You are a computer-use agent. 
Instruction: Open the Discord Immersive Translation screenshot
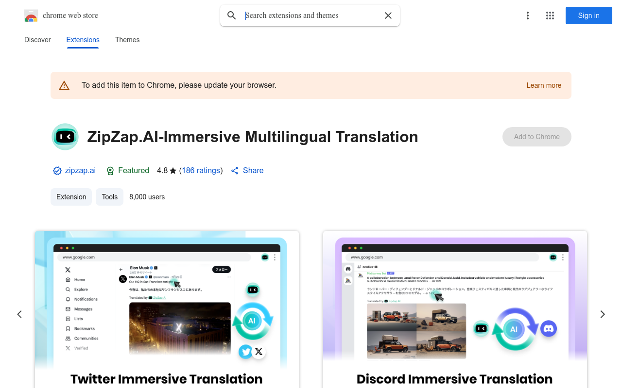point(455,309)
